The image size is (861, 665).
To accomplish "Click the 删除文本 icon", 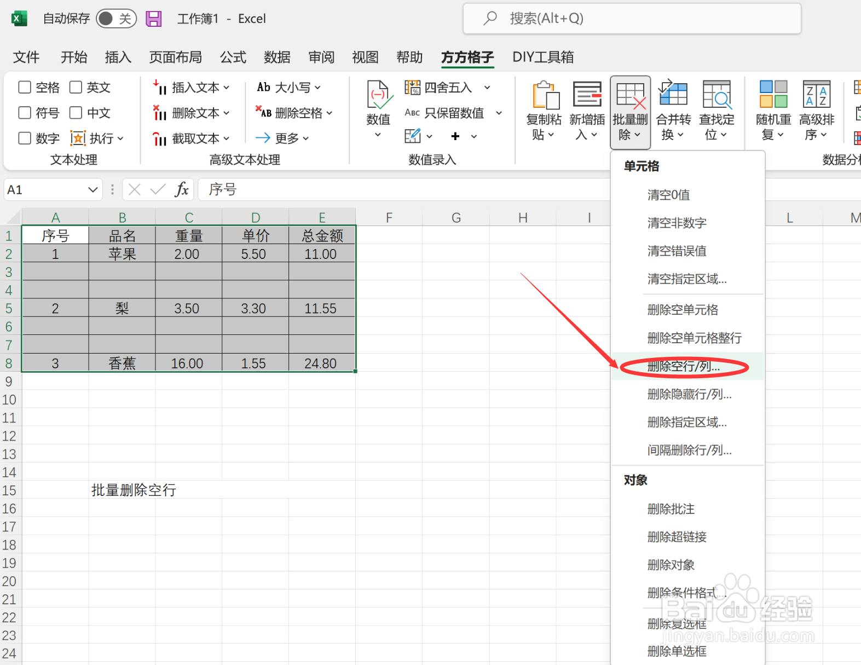I will [159, 113].
